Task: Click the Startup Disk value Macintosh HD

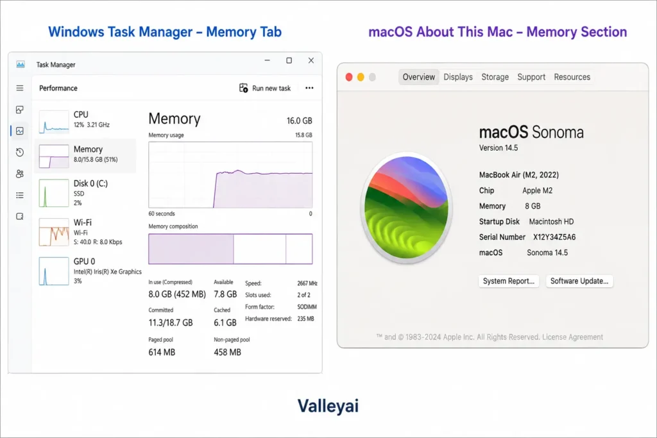Action: (551, 221)
